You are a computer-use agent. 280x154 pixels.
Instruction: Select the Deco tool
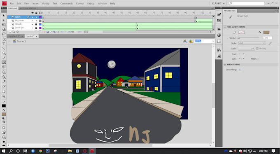4,67
